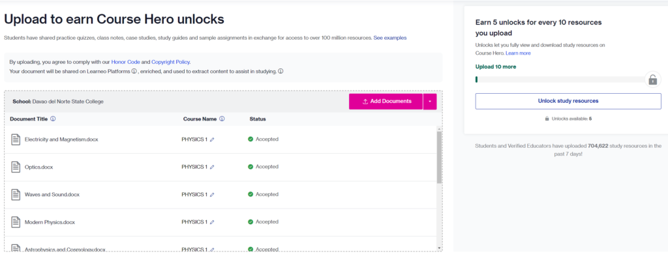Follow the Learn more link about unlocks
Screen dimensions: 668x256
(518, 53)
